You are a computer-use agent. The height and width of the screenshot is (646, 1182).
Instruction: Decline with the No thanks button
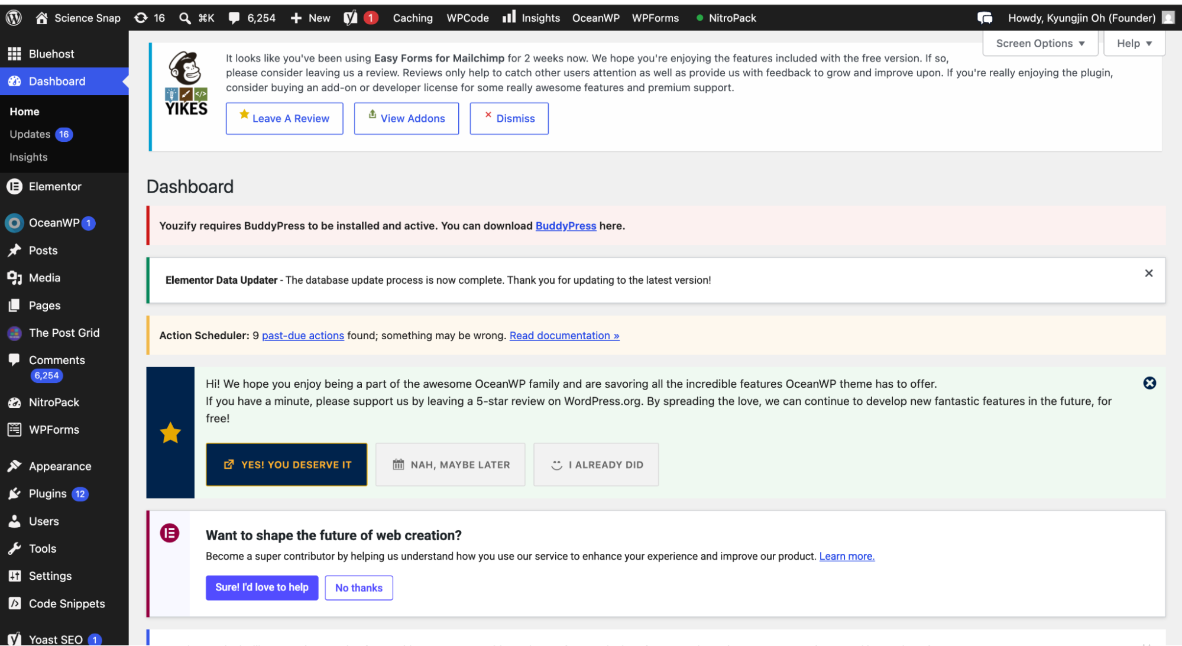(359, 587)
